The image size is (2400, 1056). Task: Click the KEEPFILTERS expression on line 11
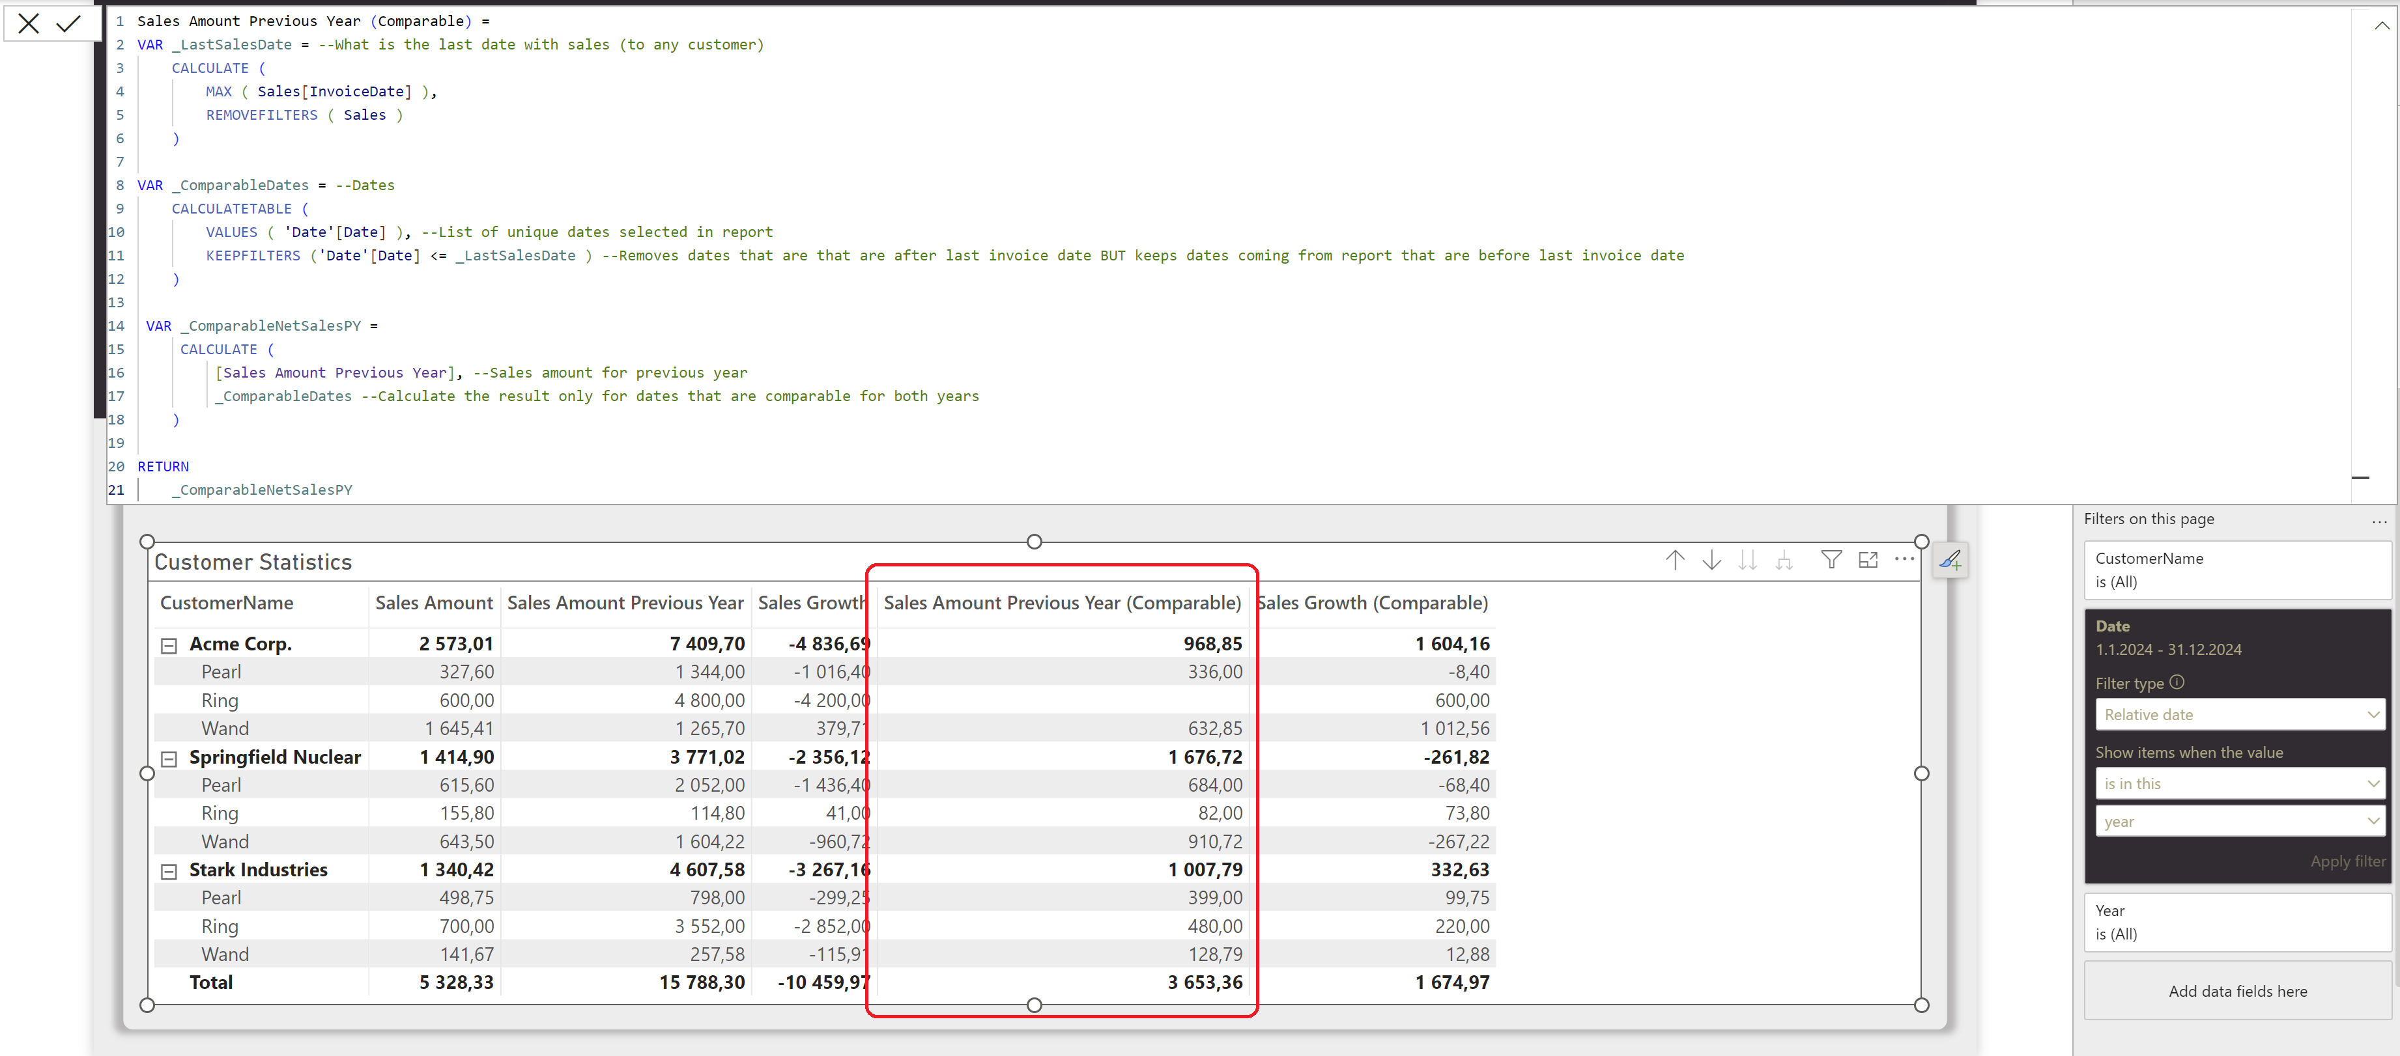click(399, 255)
